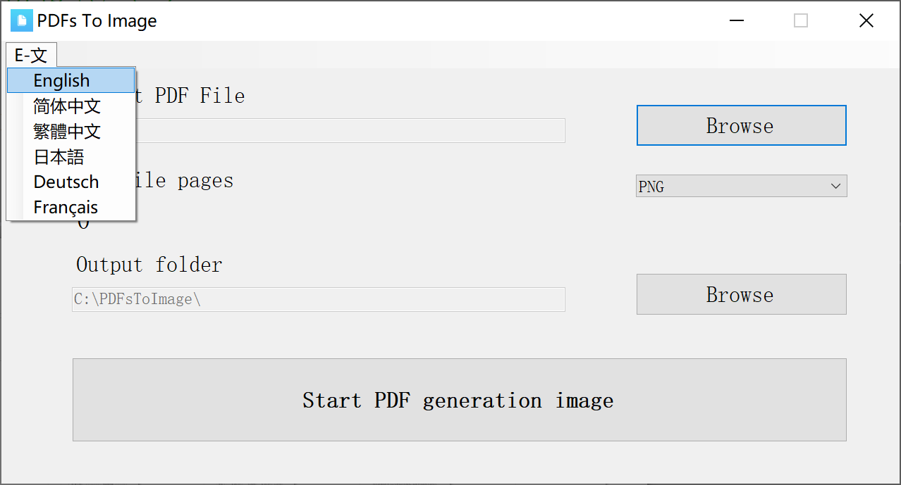The height and width of the screenshot is (485, 901).
Task: Click the PDFs To Image app icon
Action: coord(22,21)
